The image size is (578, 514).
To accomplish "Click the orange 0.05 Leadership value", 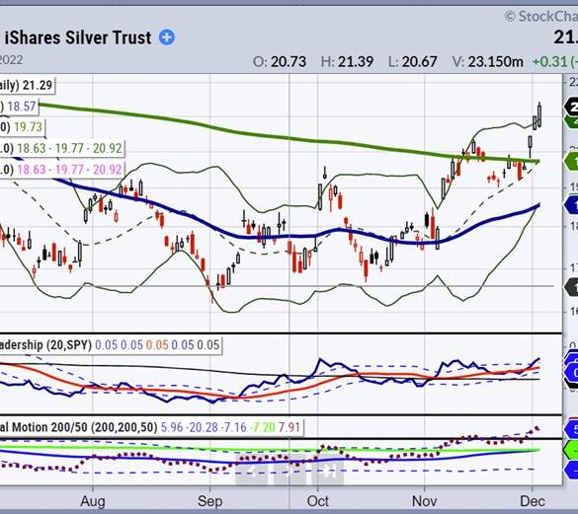I will 157,345.
